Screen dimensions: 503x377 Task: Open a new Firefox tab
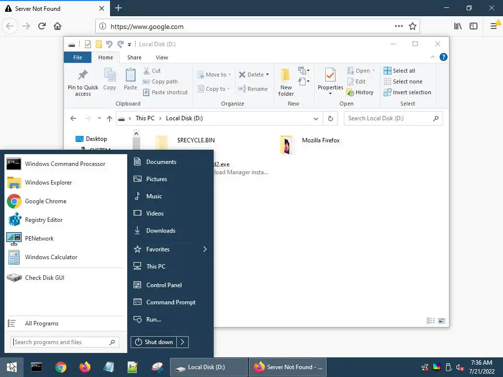pyautogui.click(x=118, y=8)
